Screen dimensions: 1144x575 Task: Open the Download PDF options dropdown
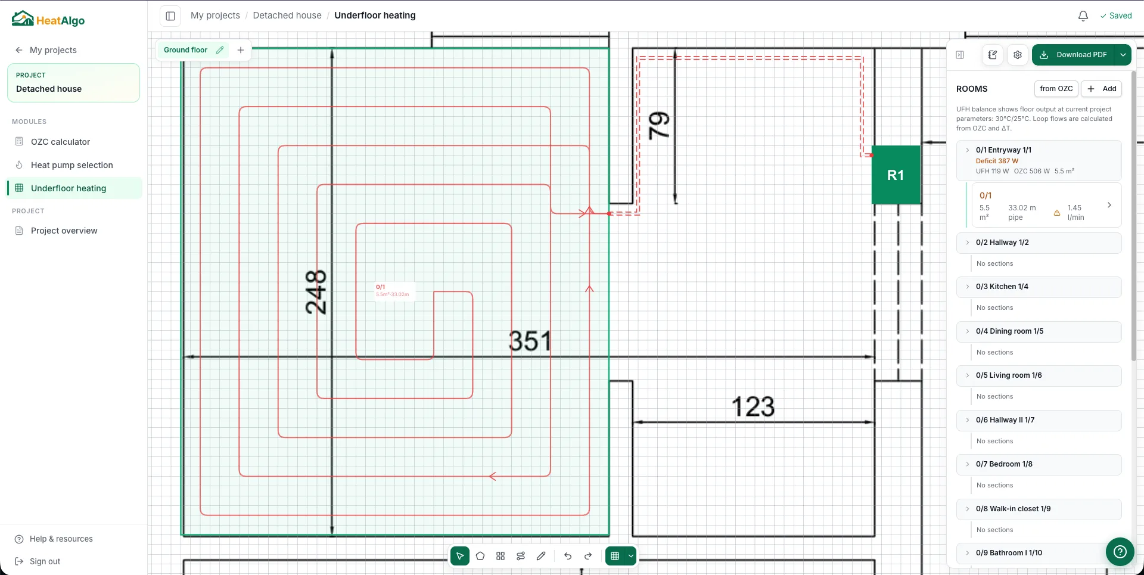pyautogui.click(x=1123, y=55)
